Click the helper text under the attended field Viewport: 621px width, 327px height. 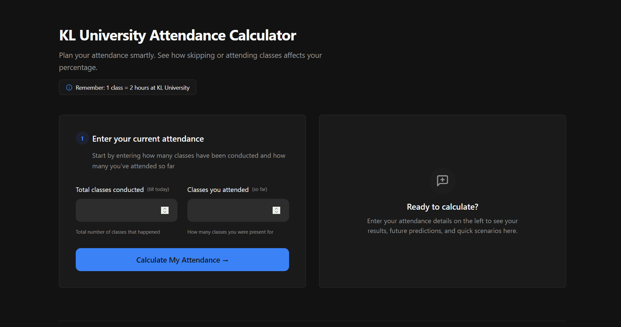(x=230, y=232)
